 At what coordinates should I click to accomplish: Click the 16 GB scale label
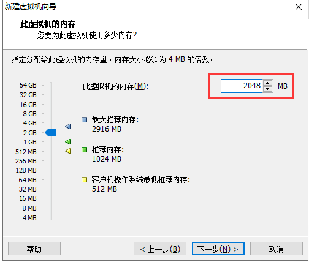(x=28, y=105)
